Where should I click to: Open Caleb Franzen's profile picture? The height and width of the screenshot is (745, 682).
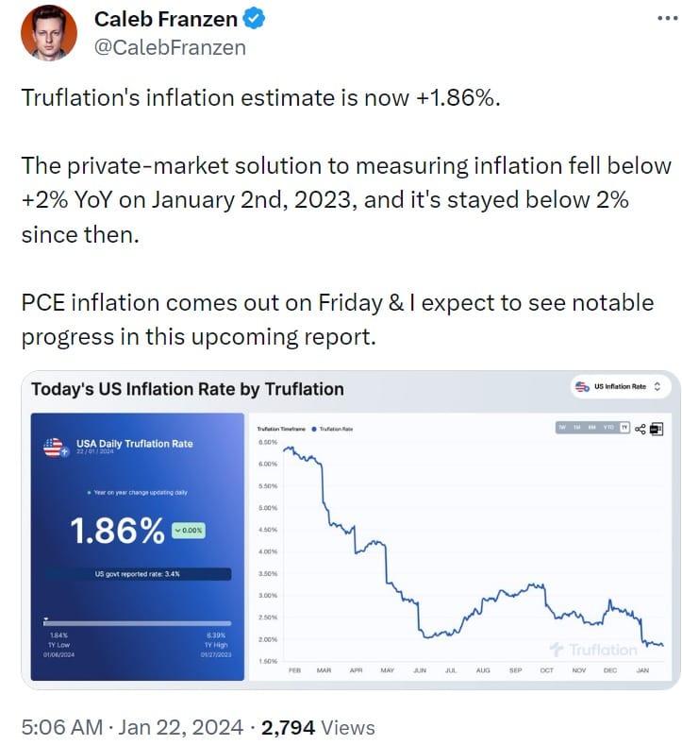pyautogui.click(x=47, y=32)
